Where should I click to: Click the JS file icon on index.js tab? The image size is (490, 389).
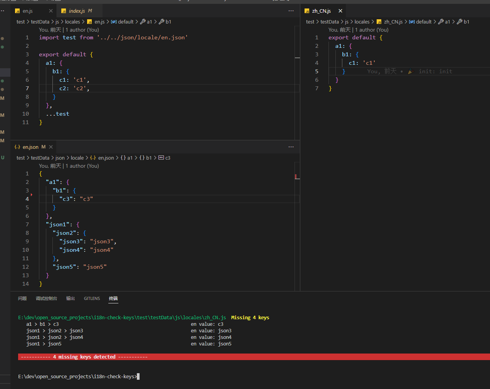(x=64, y=11)
